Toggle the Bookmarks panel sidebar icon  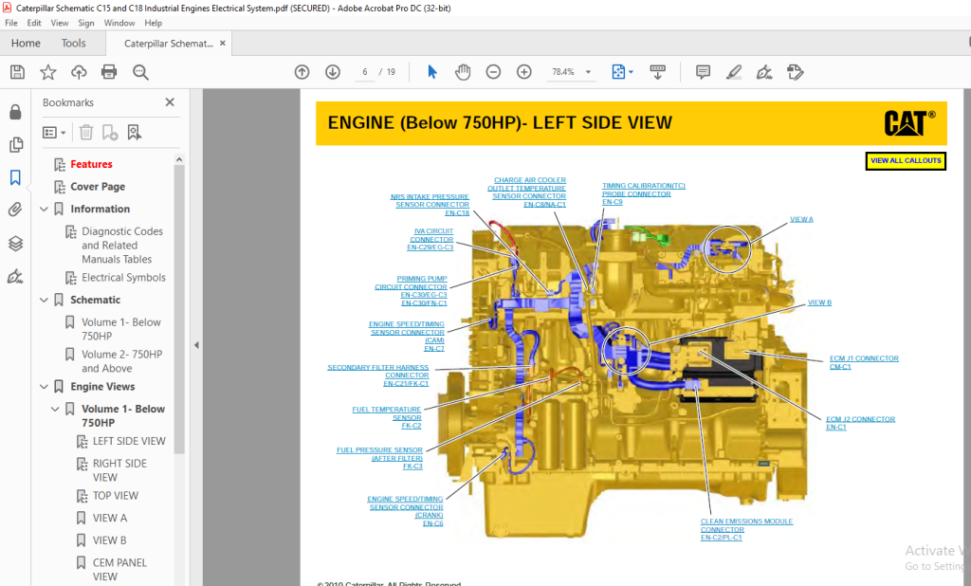tap(15, 177)
